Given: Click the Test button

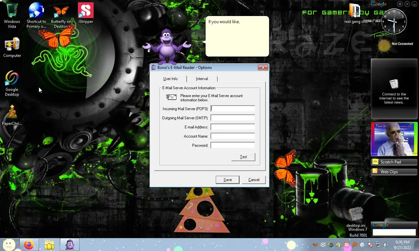Looking at the screenshot, I should 243,157.
